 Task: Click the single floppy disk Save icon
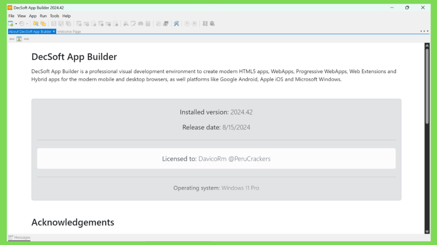(53, 24)
